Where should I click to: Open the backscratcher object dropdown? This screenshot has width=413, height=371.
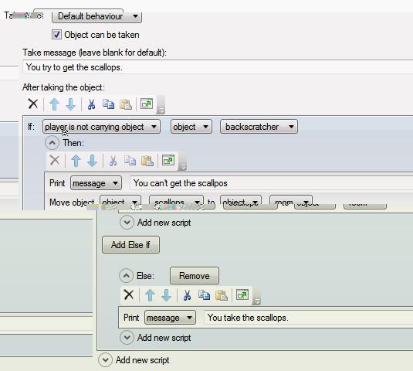pos(259,127)
